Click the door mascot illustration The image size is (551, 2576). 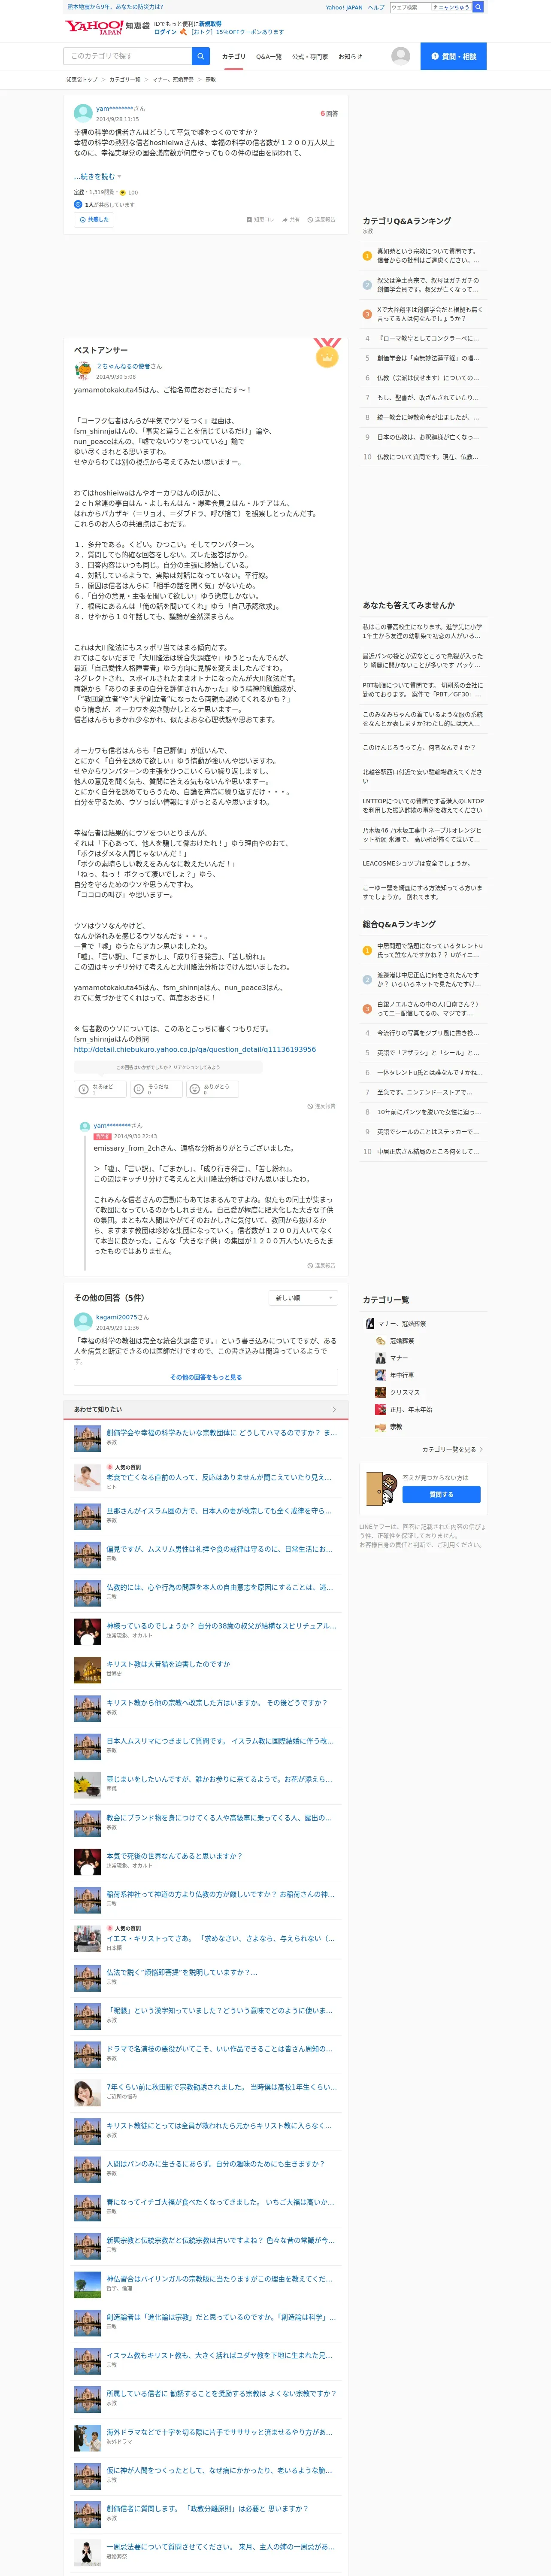click(x=381, y=1488)
